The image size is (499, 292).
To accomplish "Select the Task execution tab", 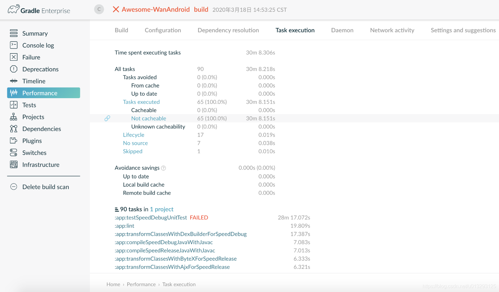I will pyautogui.click(x=295, y=30).
